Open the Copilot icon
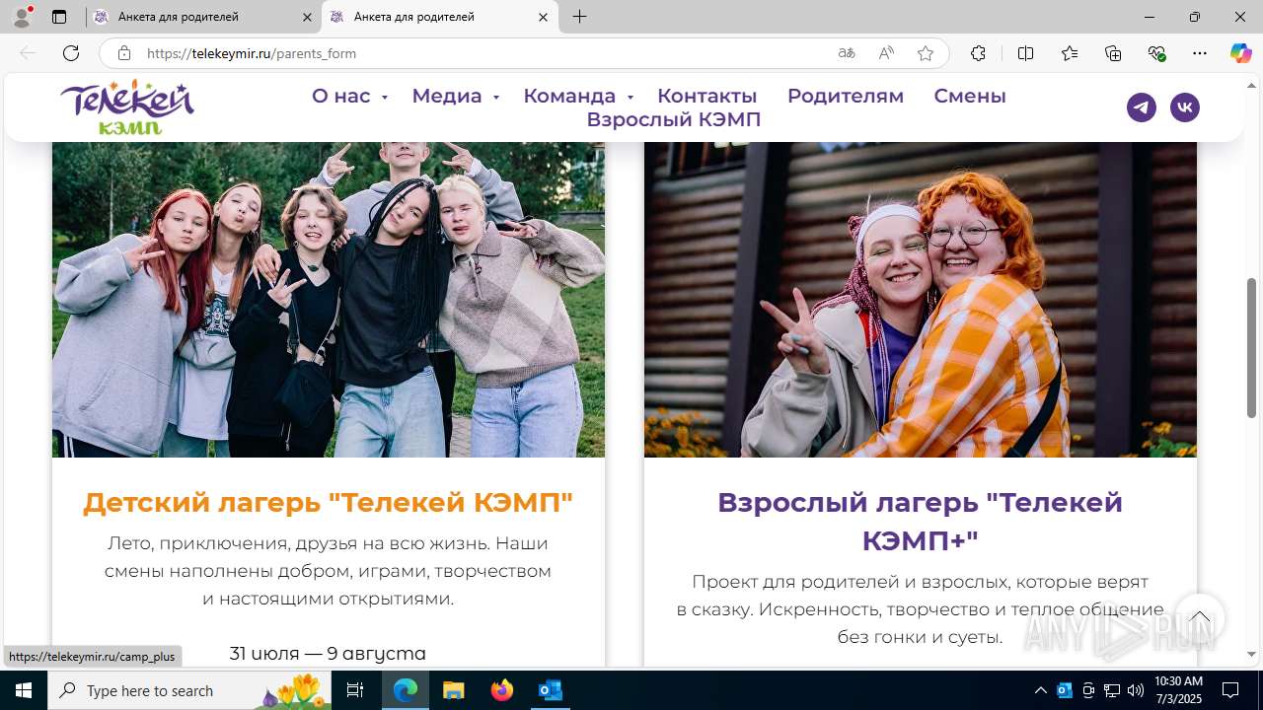This screenshot has width=1263, height=710. (x=1240, y=53)
